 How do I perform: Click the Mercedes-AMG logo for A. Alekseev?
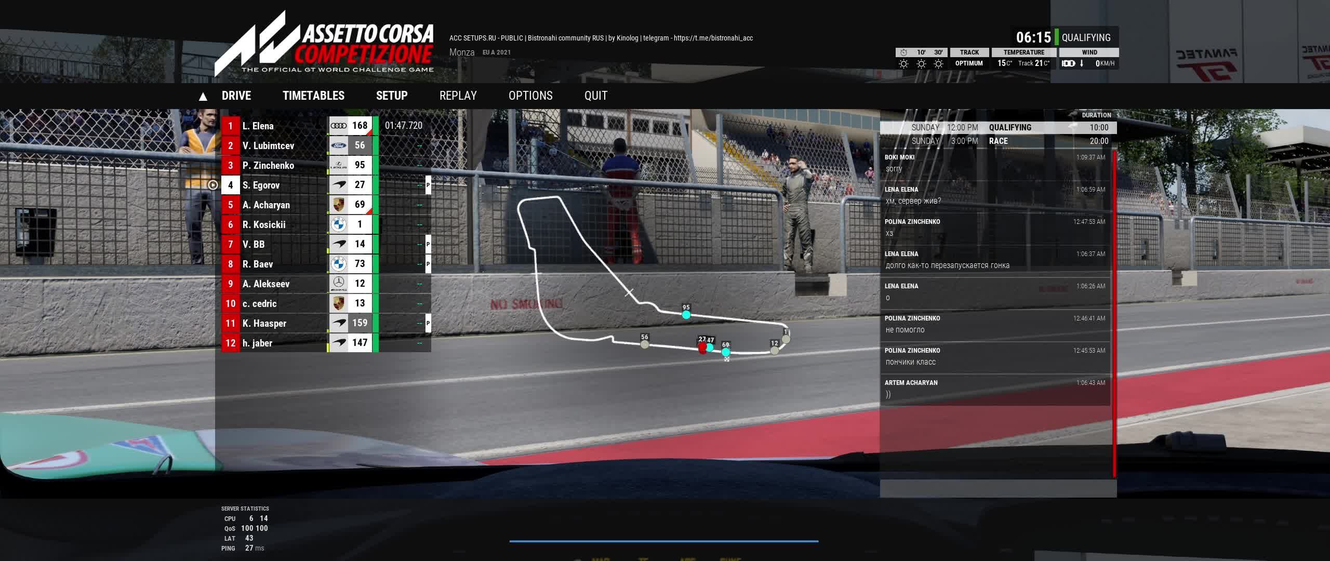tap(338, 284)
